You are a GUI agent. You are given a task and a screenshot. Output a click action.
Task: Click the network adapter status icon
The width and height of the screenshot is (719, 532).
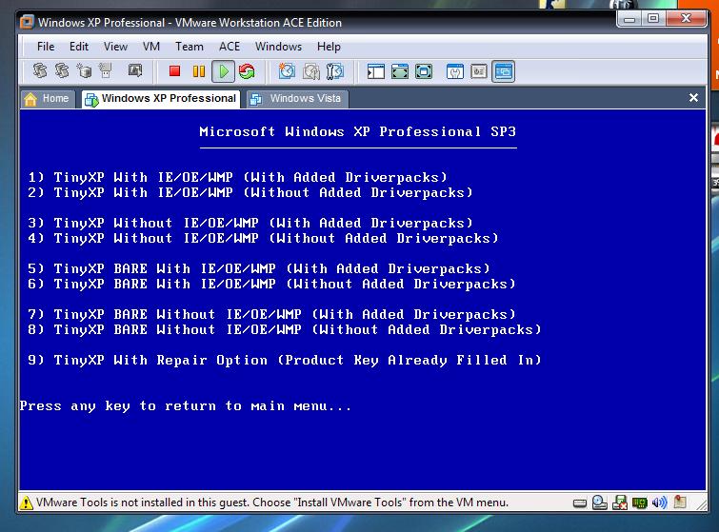(640, 503)
